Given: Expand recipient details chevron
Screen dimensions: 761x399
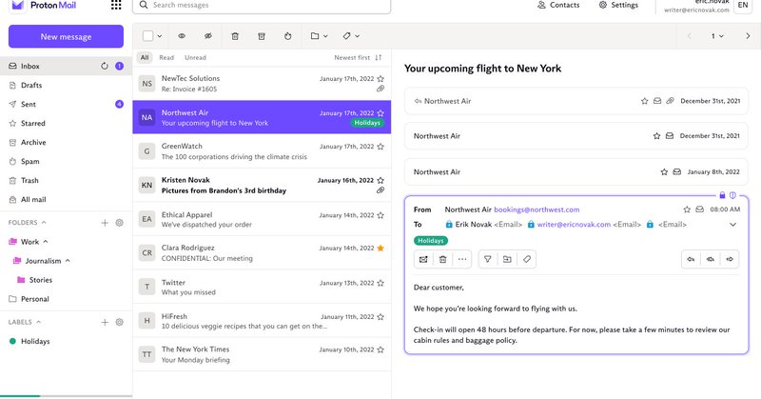Looking at the screenshot, I should click(x=732, y=225).
